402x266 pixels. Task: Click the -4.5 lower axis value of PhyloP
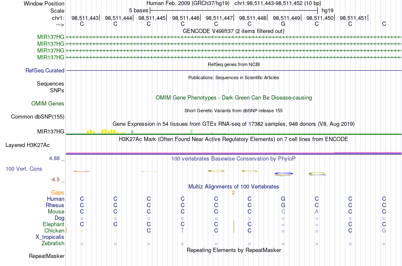pos(55,180)
